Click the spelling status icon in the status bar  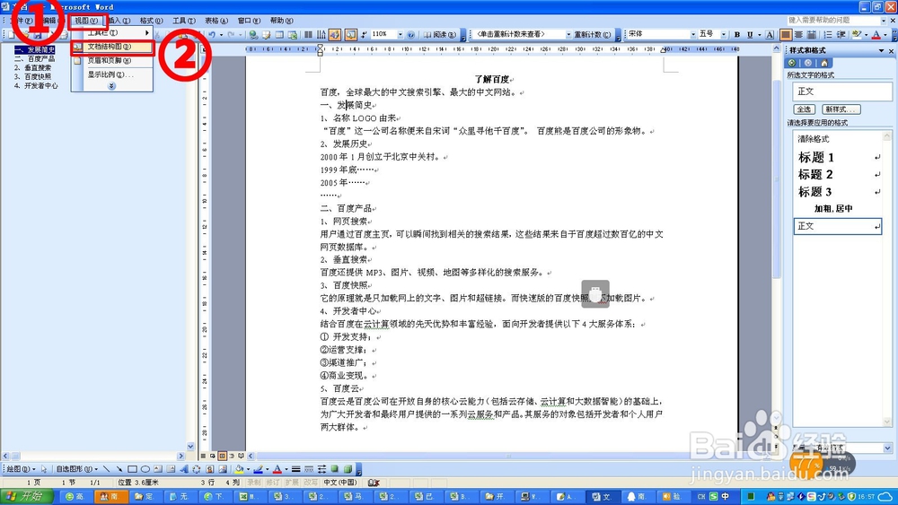point(374,482)
